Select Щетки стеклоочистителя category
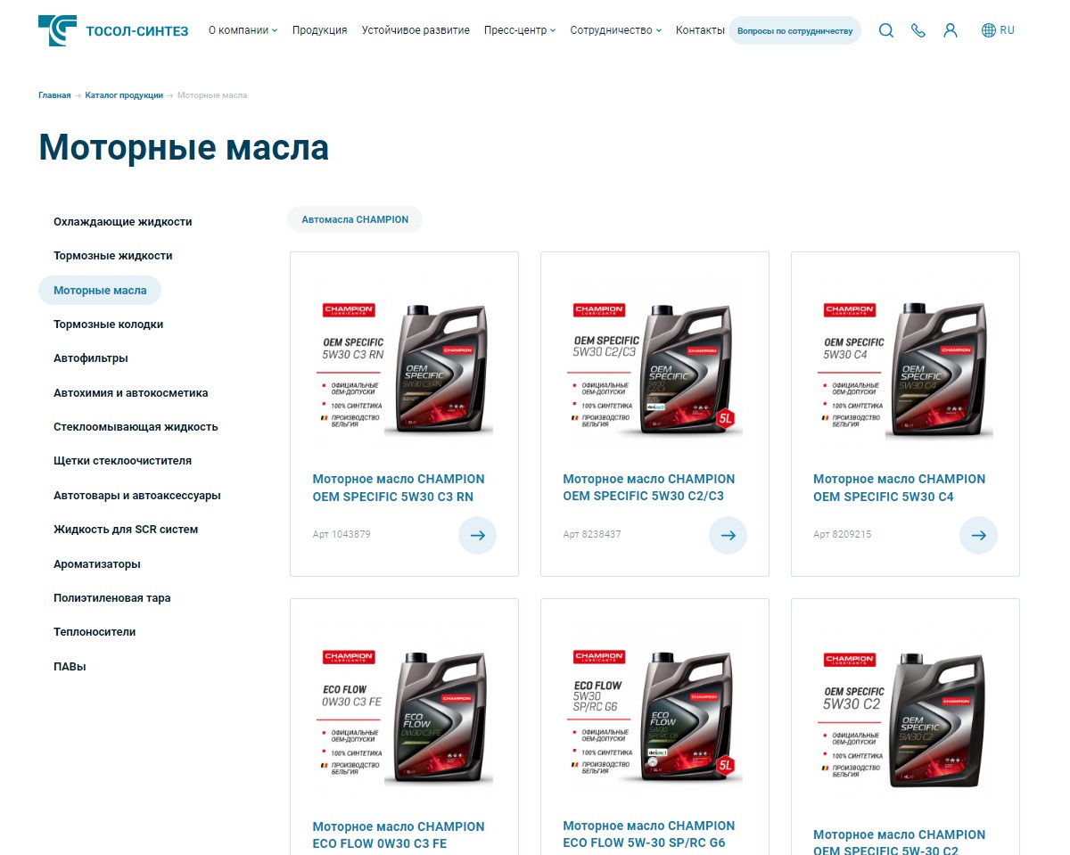The width and height of the screenshot is (1070, 855). pos(123,461)
